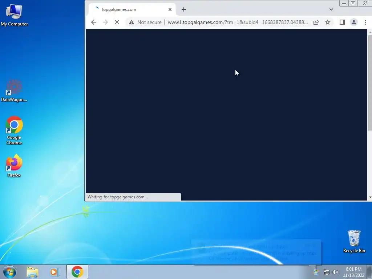Open Windows Media Player from the taskbar
The height and width of the screenshot is (279, 372).
tap(54, 272)
